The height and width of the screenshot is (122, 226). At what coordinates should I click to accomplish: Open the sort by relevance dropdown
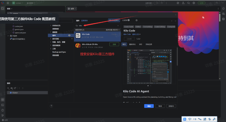click(112, 30)
